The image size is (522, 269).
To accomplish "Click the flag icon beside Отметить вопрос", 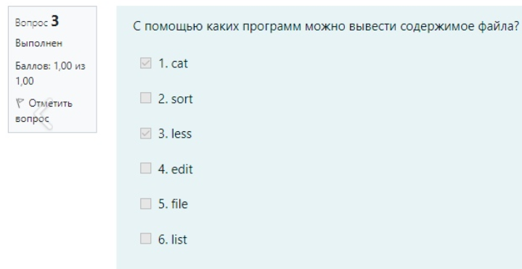I will [20, 104].
